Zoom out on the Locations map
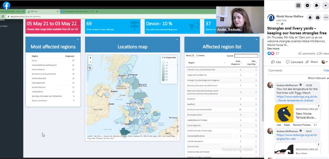The width and height of the screenshot is (329, 159). click(x=90, y=62)
